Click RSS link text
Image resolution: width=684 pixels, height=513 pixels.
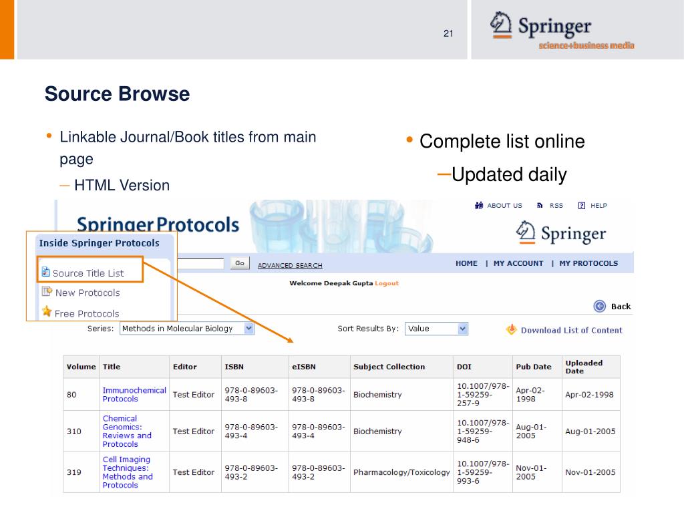point(556,206)
